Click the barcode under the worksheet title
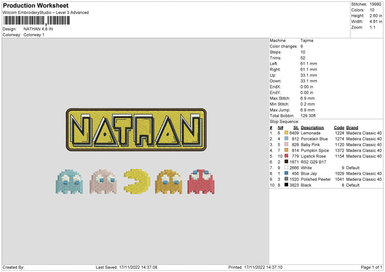 [37, 21]
